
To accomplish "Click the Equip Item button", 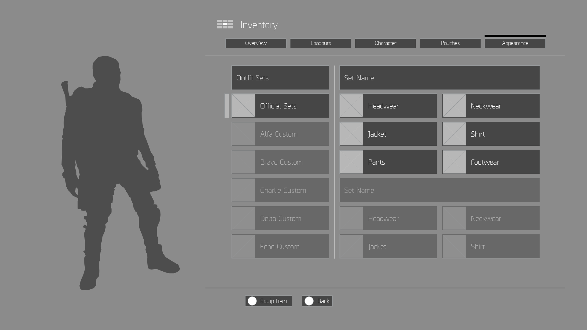I will 269,301.
